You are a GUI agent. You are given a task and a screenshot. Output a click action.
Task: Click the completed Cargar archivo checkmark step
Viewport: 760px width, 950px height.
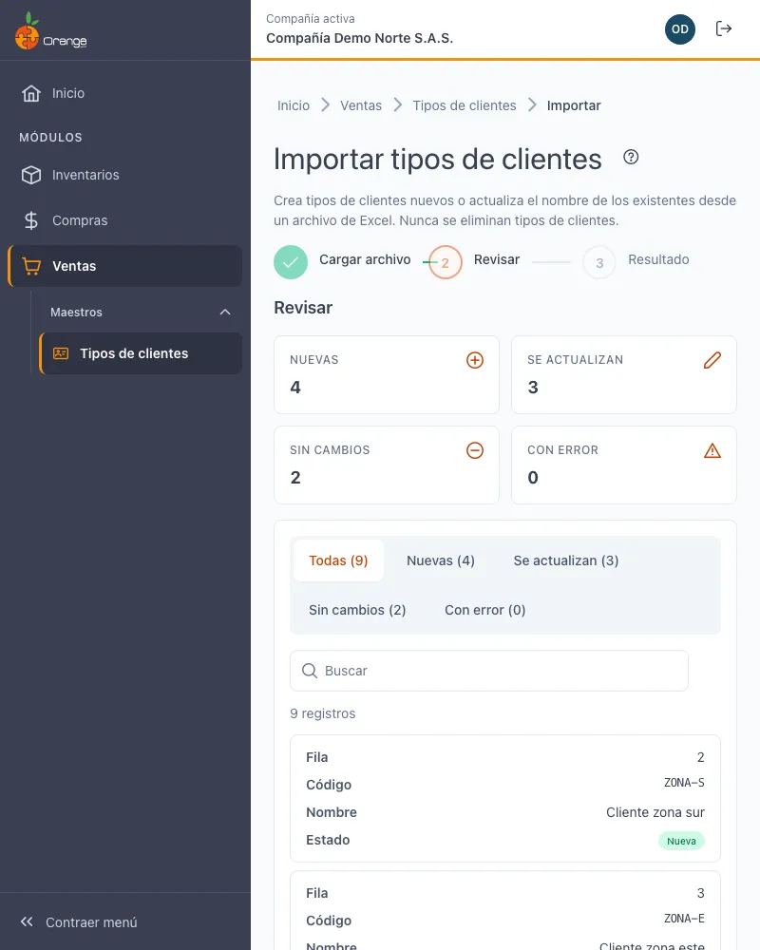291,262
